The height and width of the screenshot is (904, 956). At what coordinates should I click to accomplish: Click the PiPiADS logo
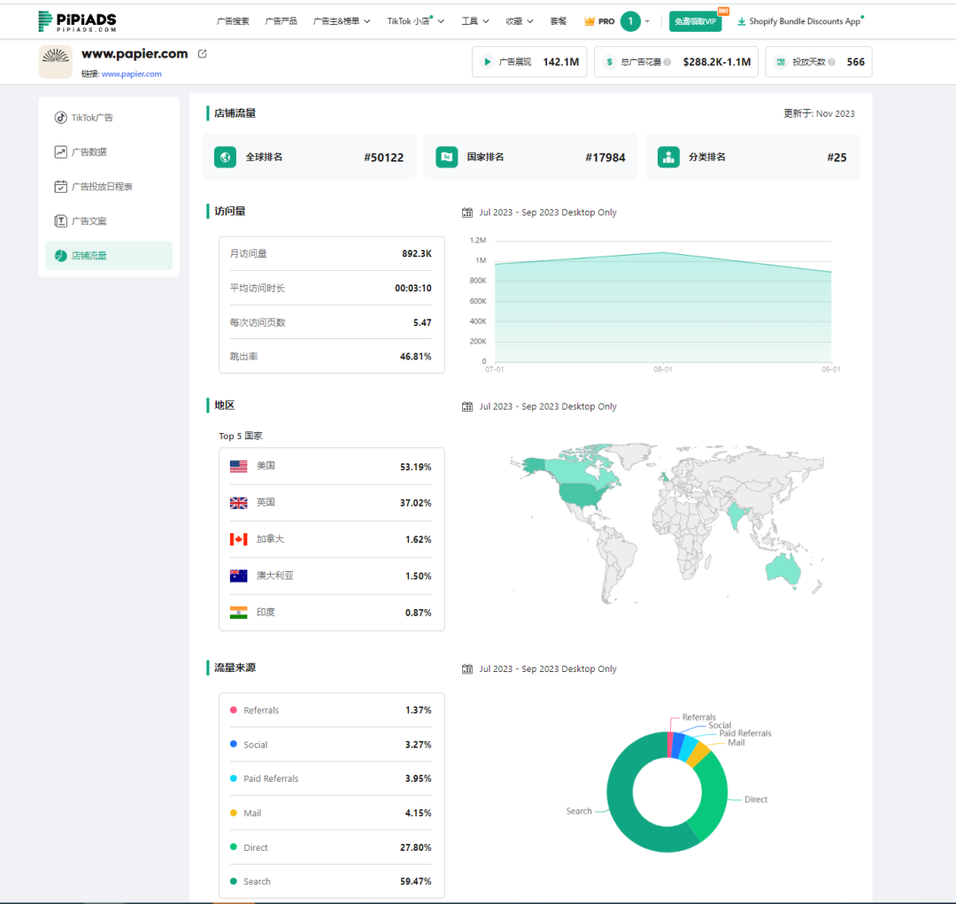coord(77,21)
